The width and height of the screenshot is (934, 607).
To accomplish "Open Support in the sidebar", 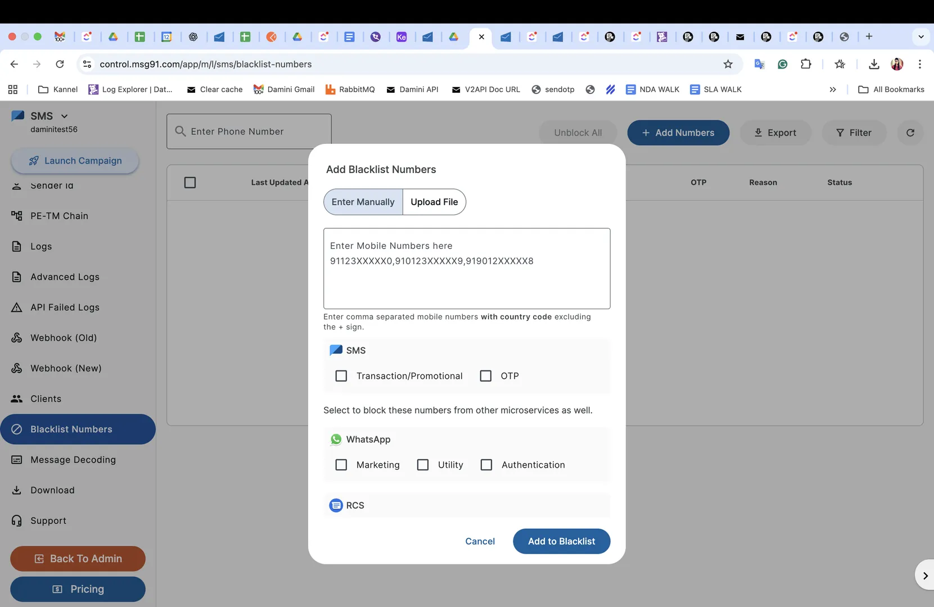I will 78,520.
